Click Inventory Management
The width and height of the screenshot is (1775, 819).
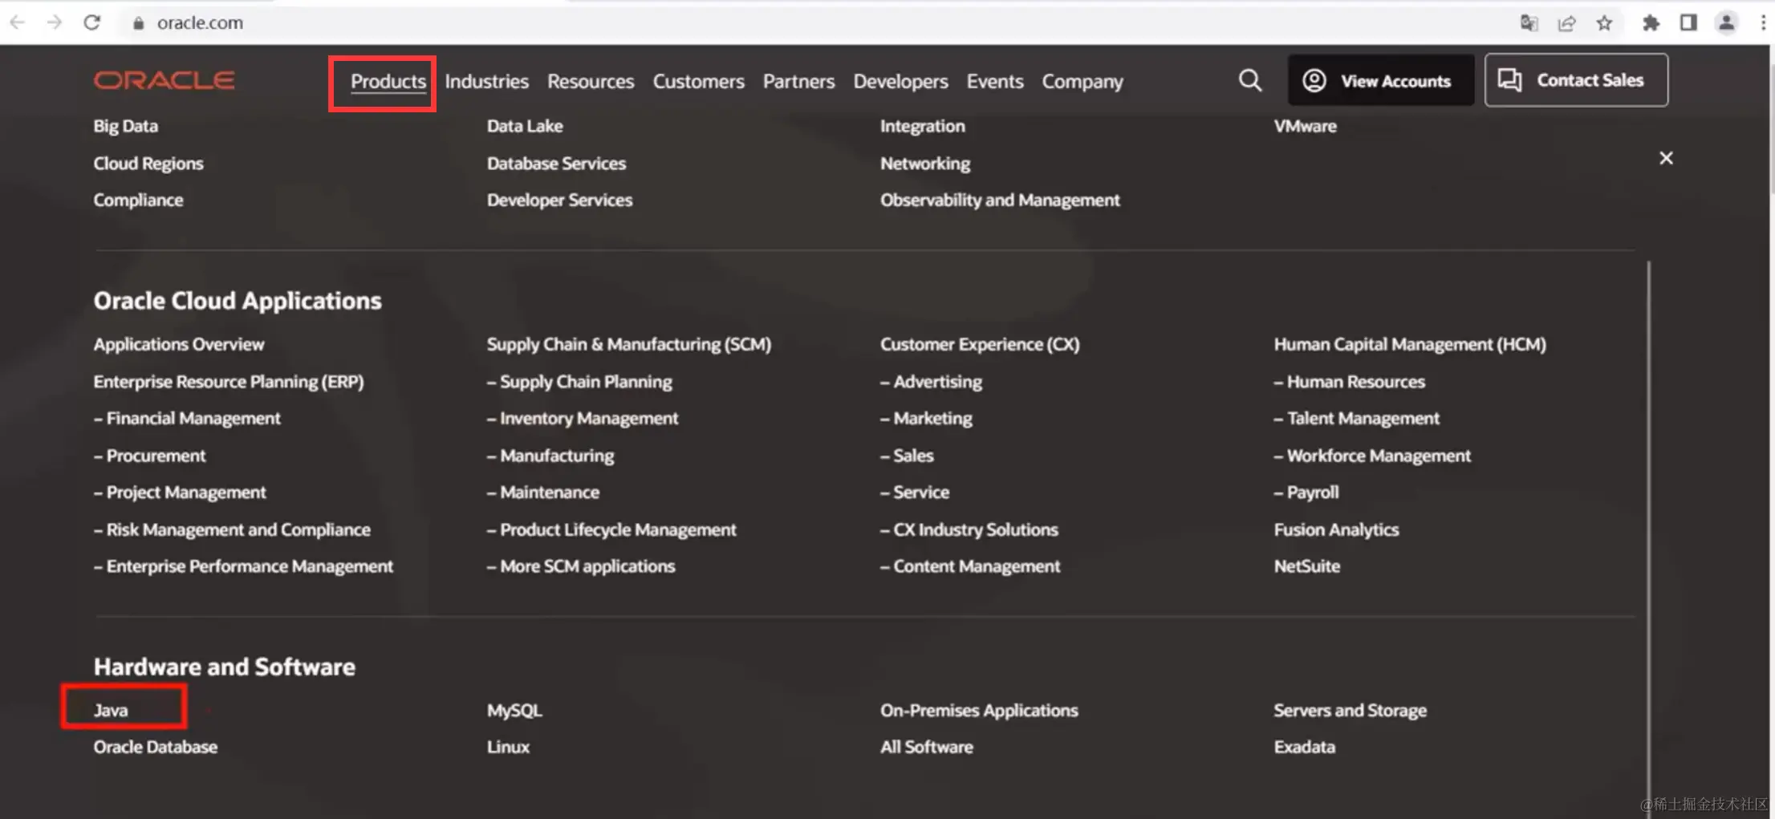(x=583, y=418)
